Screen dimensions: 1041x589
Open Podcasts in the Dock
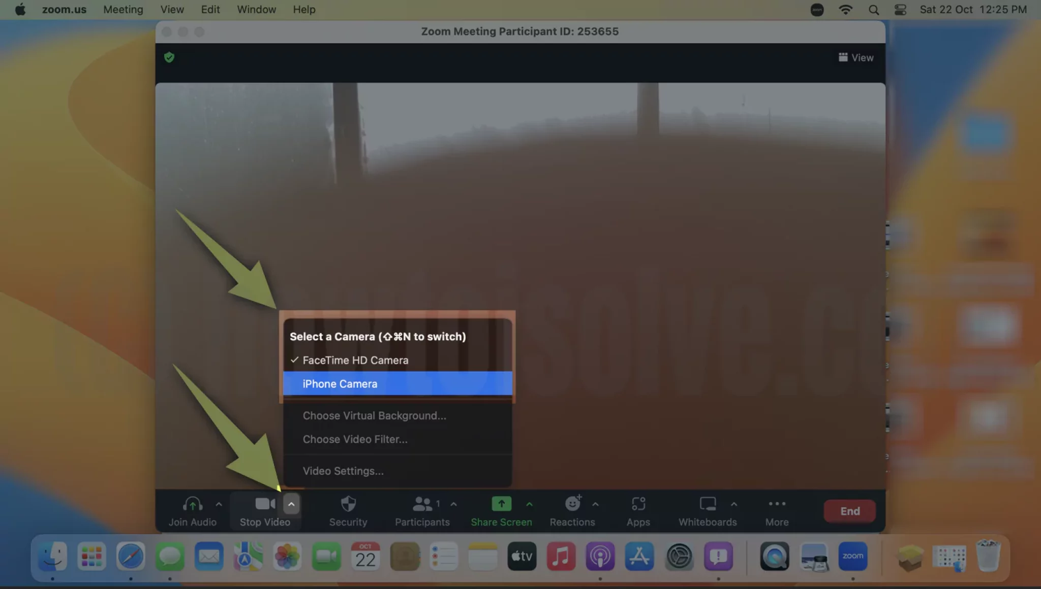[600, 557]
